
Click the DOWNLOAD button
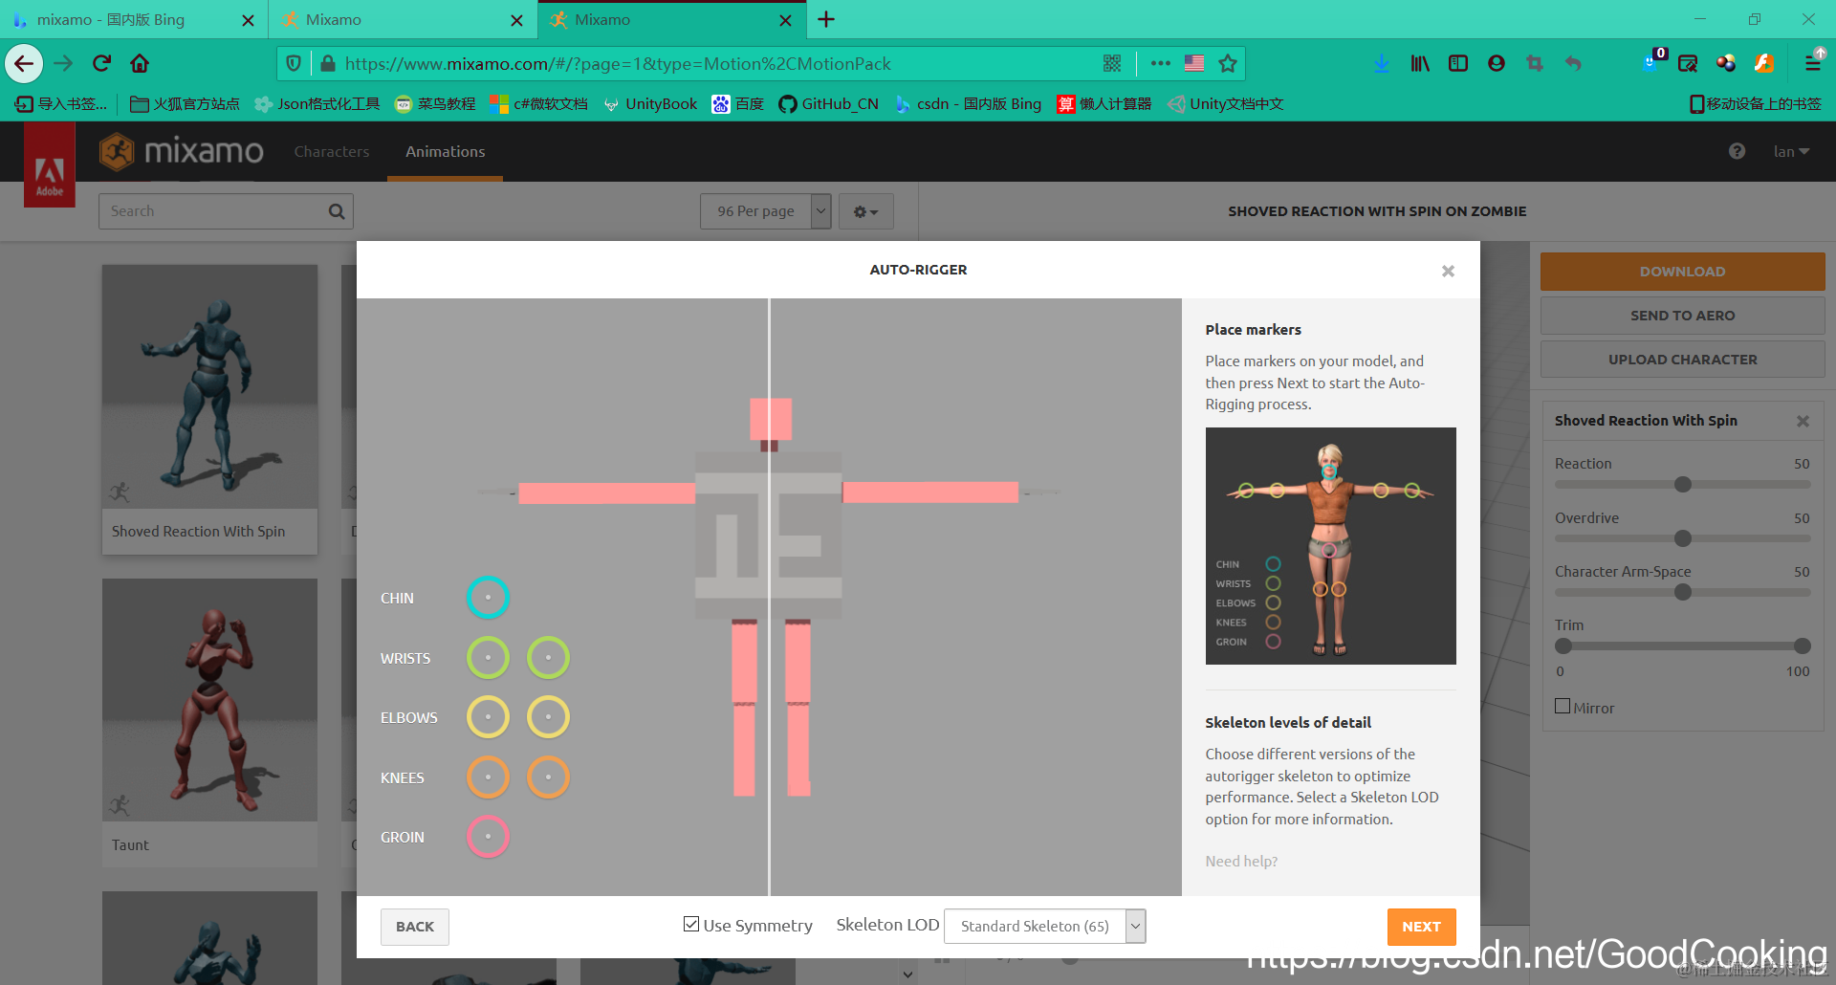(1682, 272)
